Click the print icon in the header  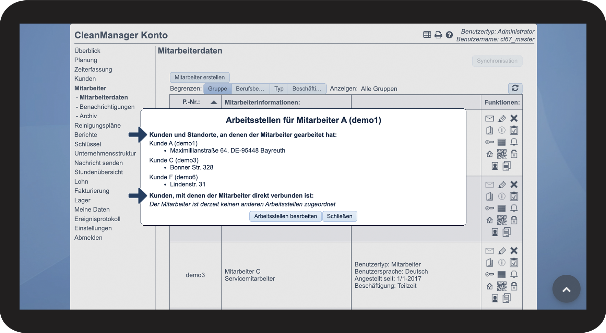tap(438, 35)
